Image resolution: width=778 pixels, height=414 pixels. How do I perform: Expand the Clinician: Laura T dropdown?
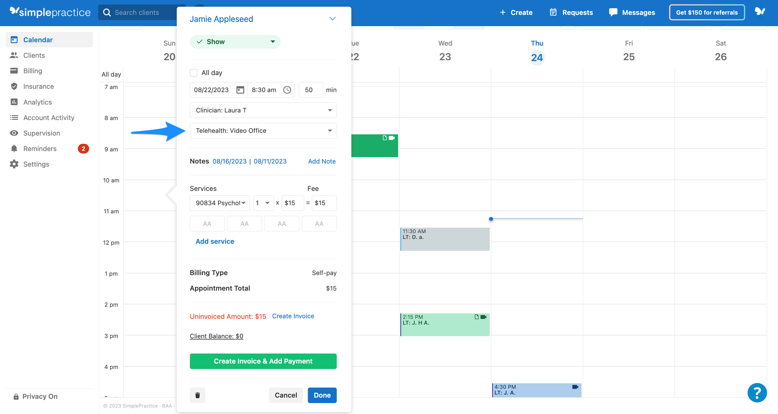tap(263, 110)
